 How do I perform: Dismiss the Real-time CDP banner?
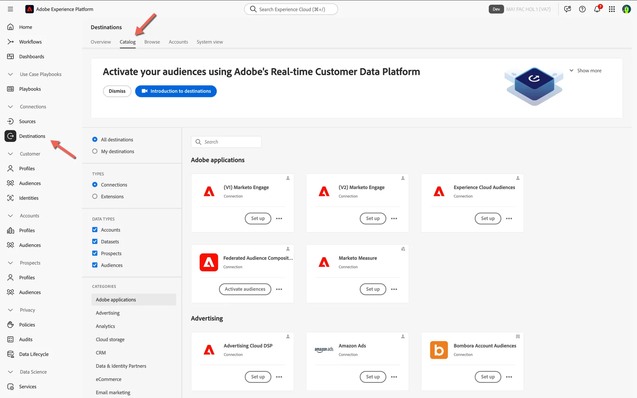[117, 91]
